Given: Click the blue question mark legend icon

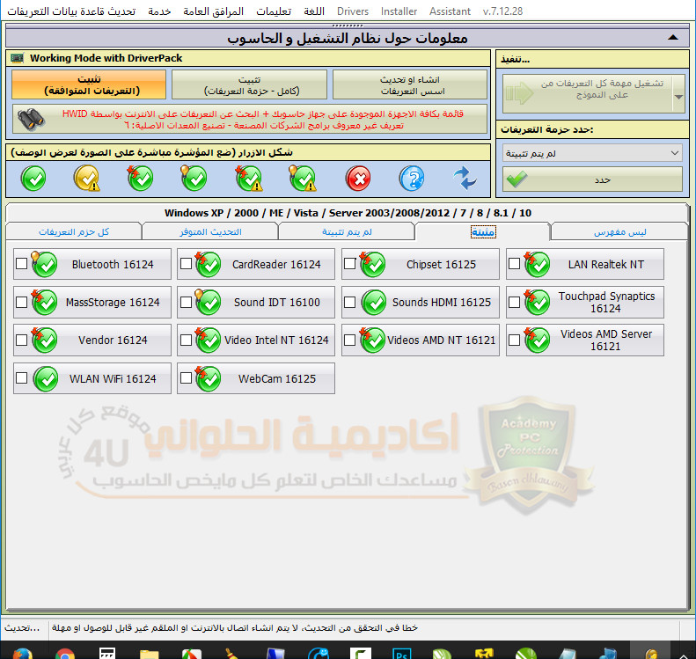Looking at the screenshot, I should click(x=411, y=179).
